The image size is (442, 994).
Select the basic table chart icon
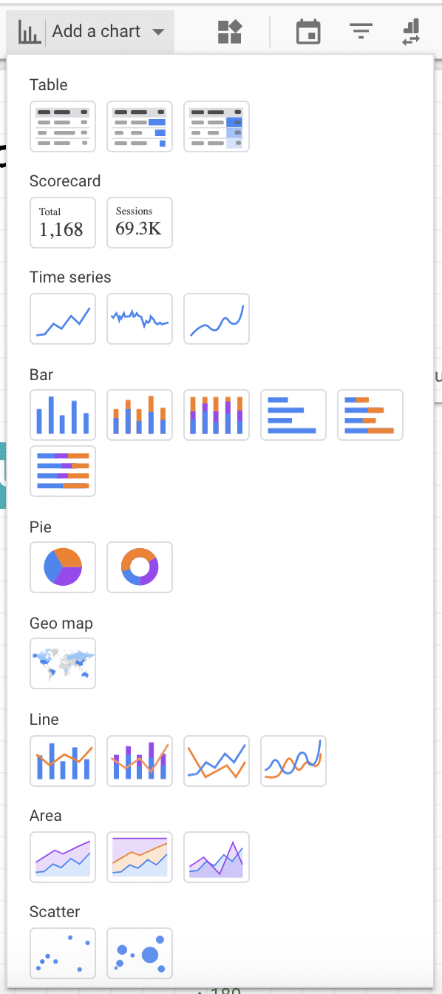[63, 126]
